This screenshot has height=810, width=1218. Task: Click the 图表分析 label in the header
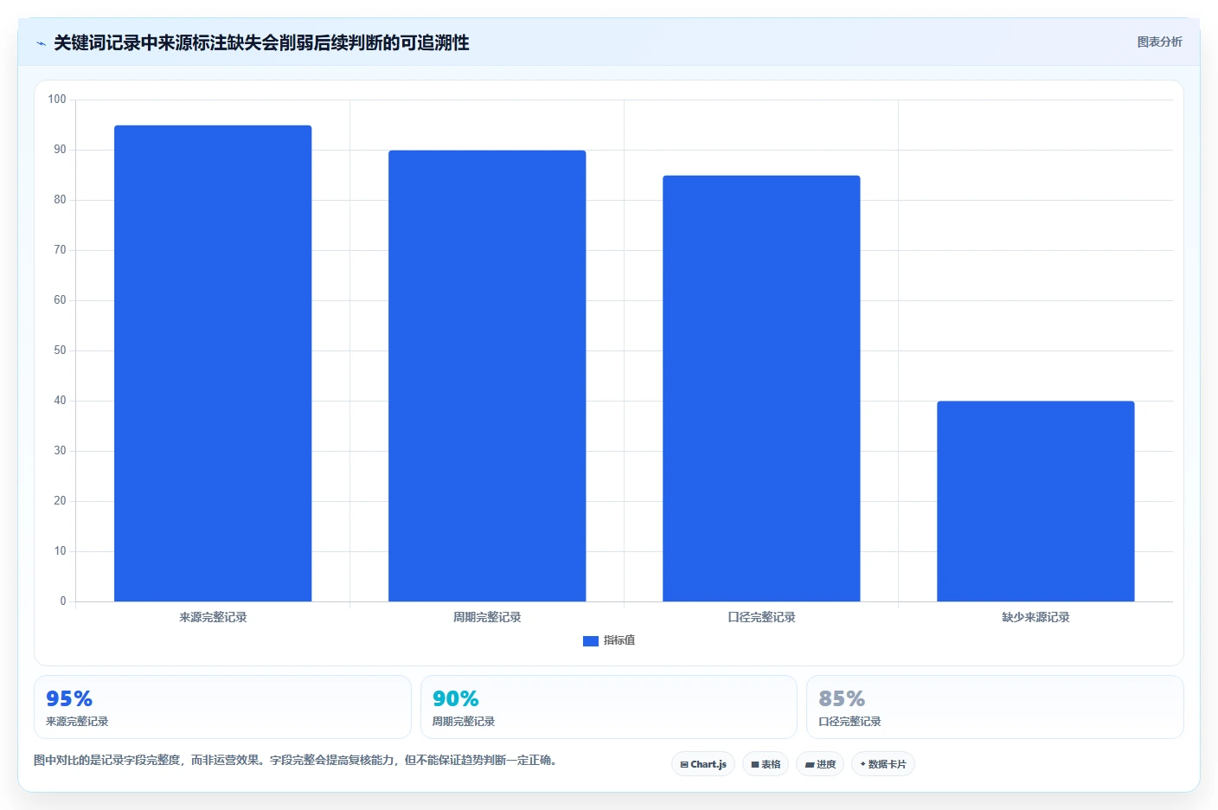[1159, 42]
